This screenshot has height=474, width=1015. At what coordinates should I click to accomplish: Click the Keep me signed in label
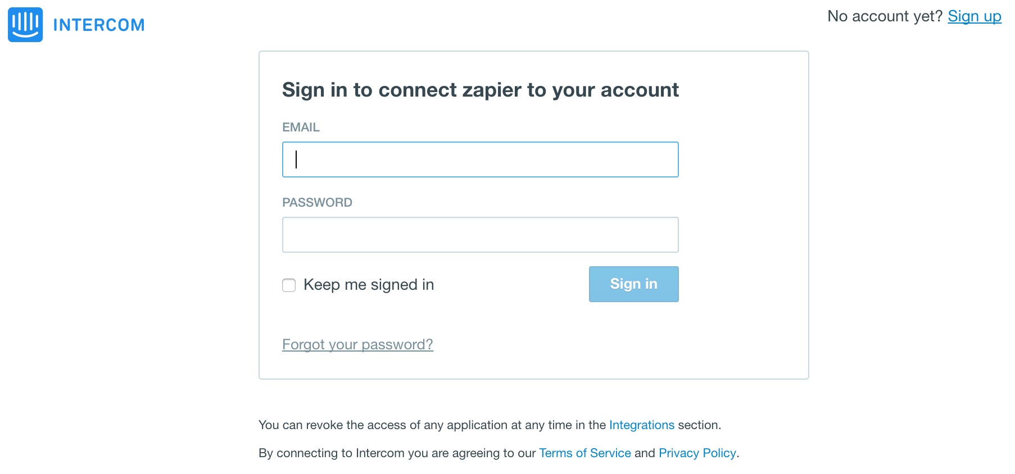click(x=369, y=285)
